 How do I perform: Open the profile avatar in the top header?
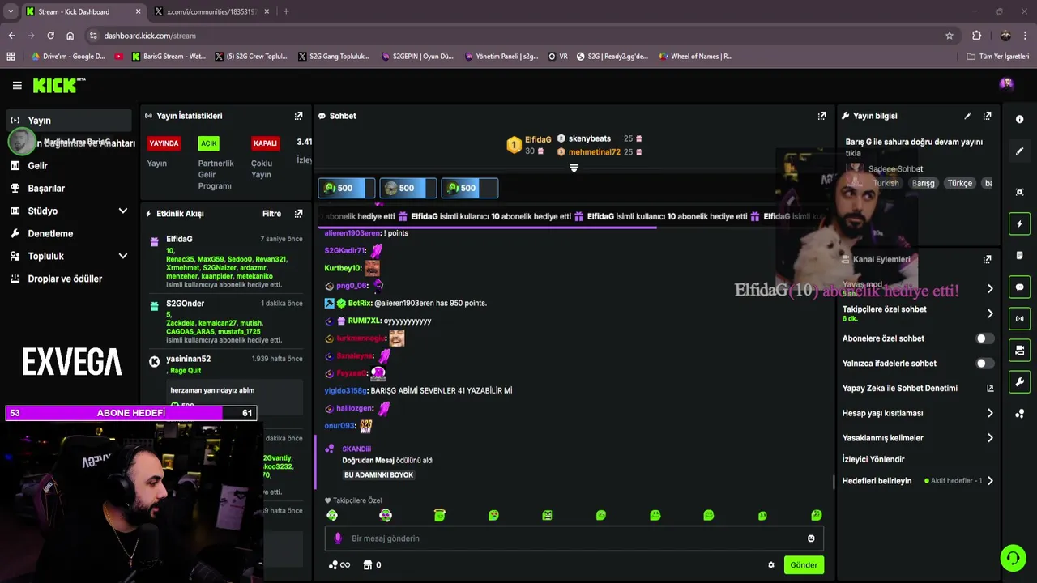coord(1006,83)
